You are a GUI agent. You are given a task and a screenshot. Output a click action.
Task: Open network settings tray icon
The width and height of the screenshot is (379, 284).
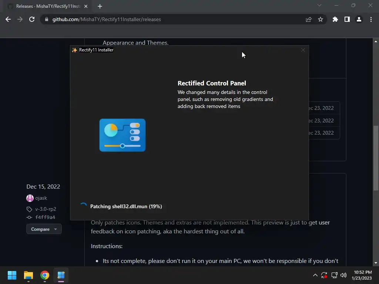[x=335, y=275]
